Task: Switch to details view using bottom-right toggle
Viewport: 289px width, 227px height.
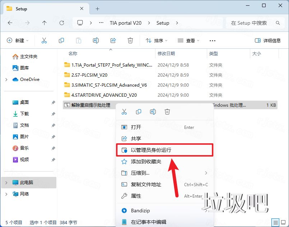Action: (275, 222)
